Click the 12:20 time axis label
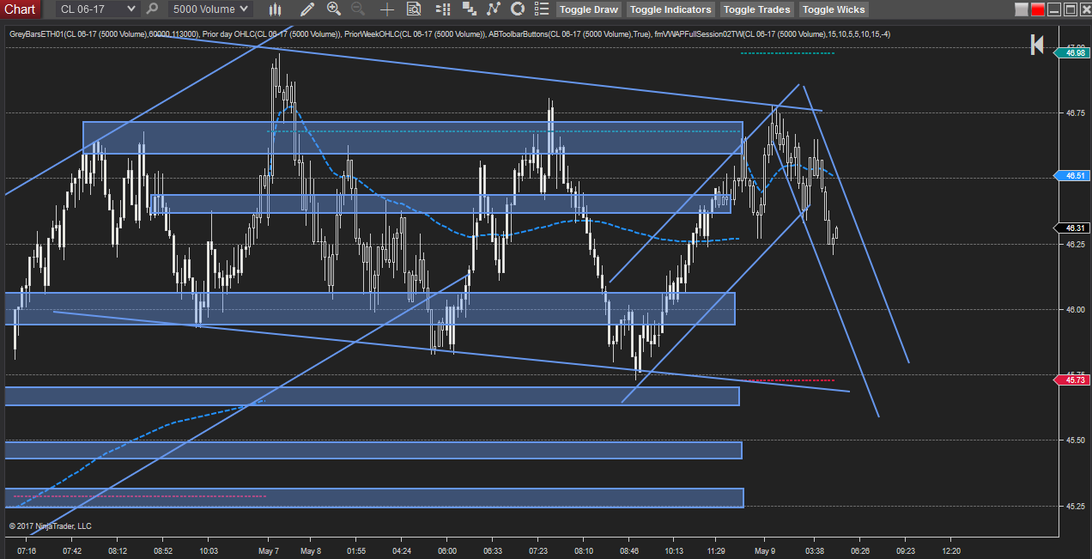1092x559 pixels. (951, 550)
